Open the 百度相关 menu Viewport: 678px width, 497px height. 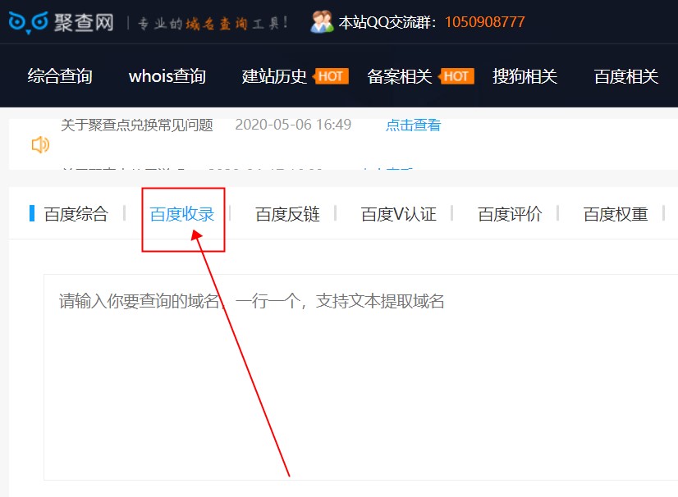click(625, 75)
